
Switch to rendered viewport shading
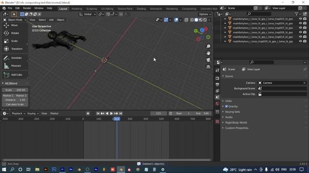pos(205,20)
